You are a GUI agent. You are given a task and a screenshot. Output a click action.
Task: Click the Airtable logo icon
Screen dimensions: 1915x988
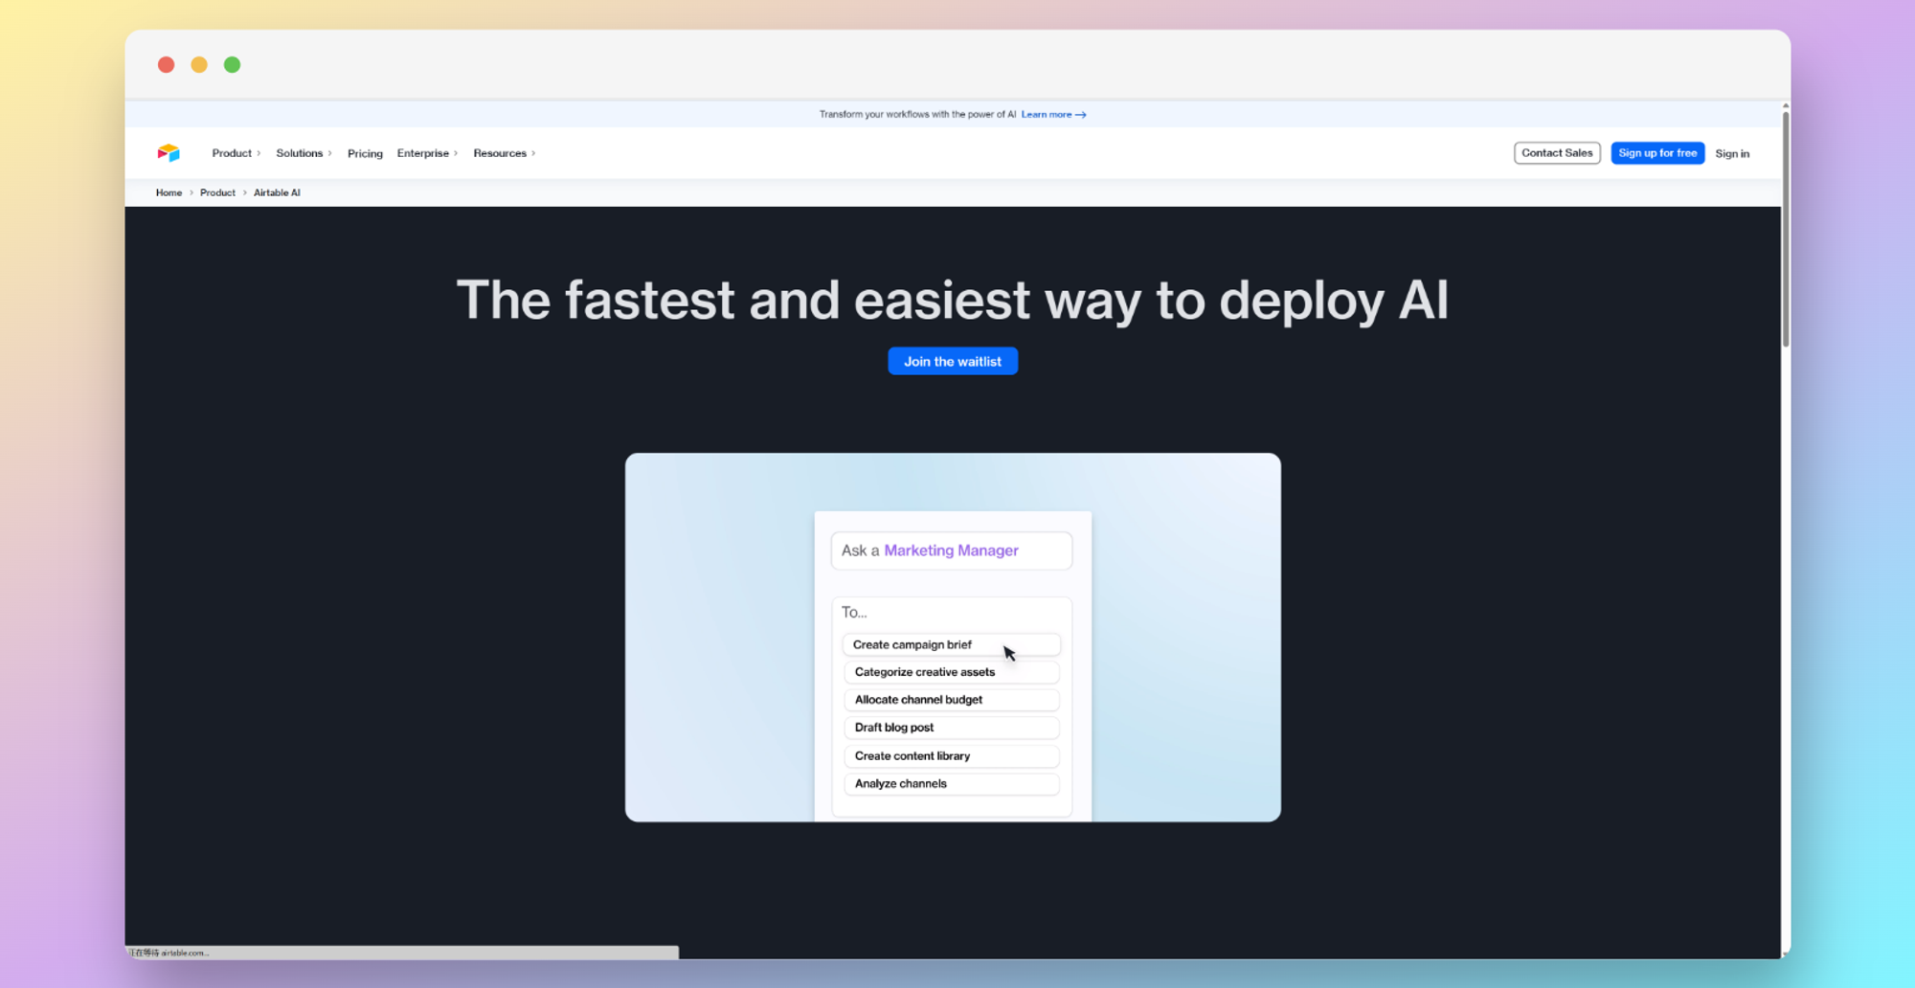pos(169,153)
